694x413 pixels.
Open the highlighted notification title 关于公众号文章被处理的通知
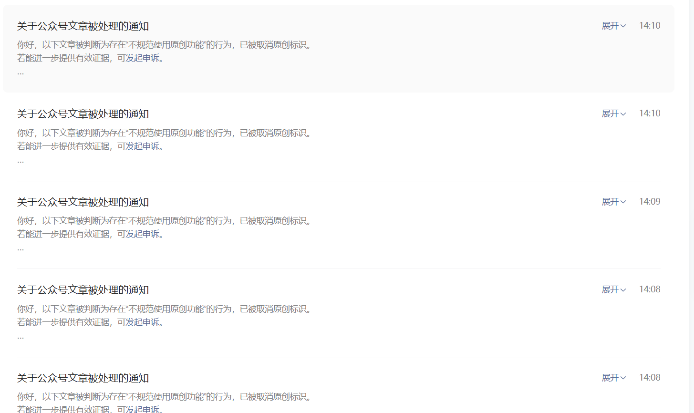tap(83, 26)
